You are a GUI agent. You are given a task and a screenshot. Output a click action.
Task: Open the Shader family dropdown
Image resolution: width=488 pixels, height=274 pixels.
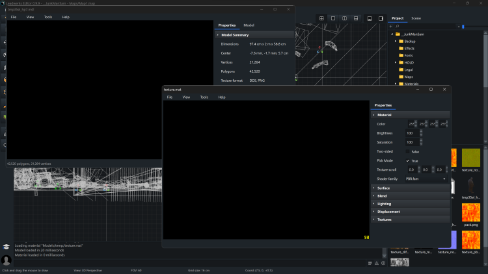[427, 179]
